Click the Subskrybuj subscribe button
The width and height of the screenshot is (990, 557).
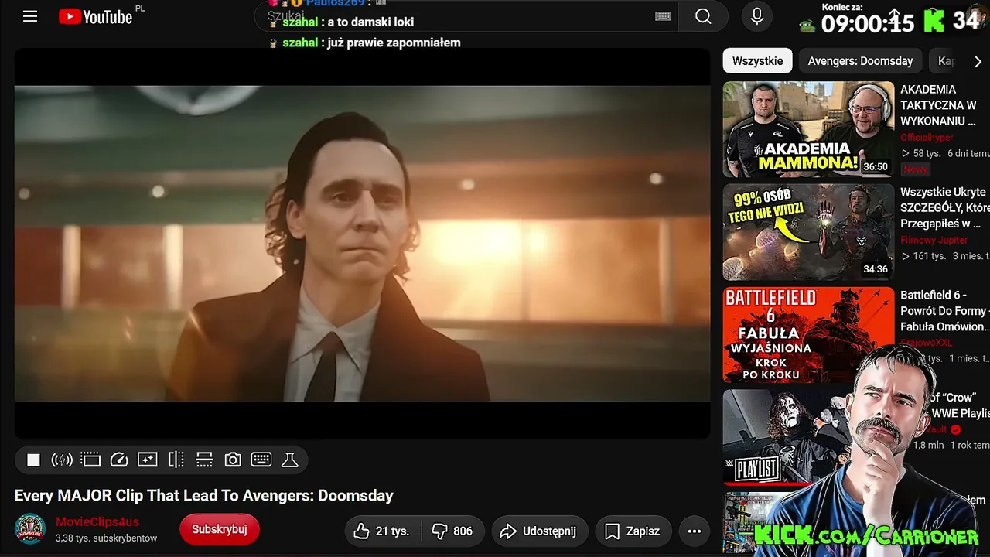pyautogui.click(x=220, y=529)
